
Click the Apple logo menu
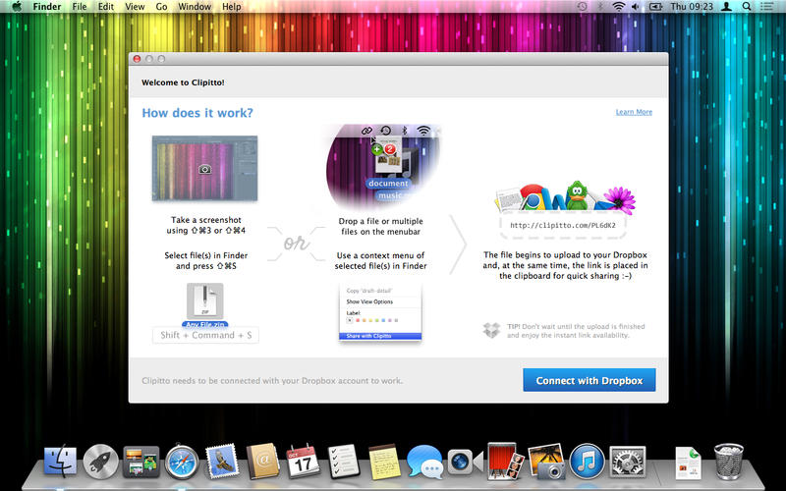point(17,7)
